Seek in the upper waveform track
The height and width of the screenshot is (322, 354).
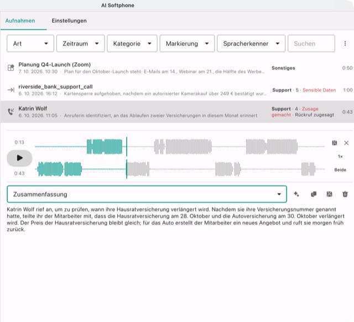point(180,147)
